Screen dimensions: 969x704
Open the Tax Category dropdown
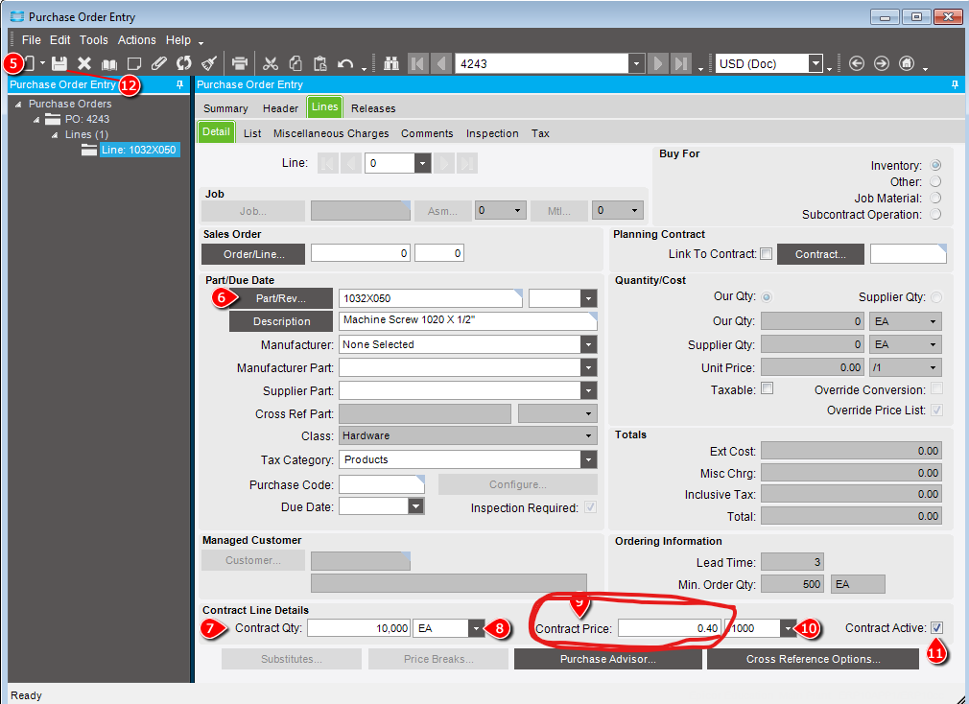pos(587,460)
